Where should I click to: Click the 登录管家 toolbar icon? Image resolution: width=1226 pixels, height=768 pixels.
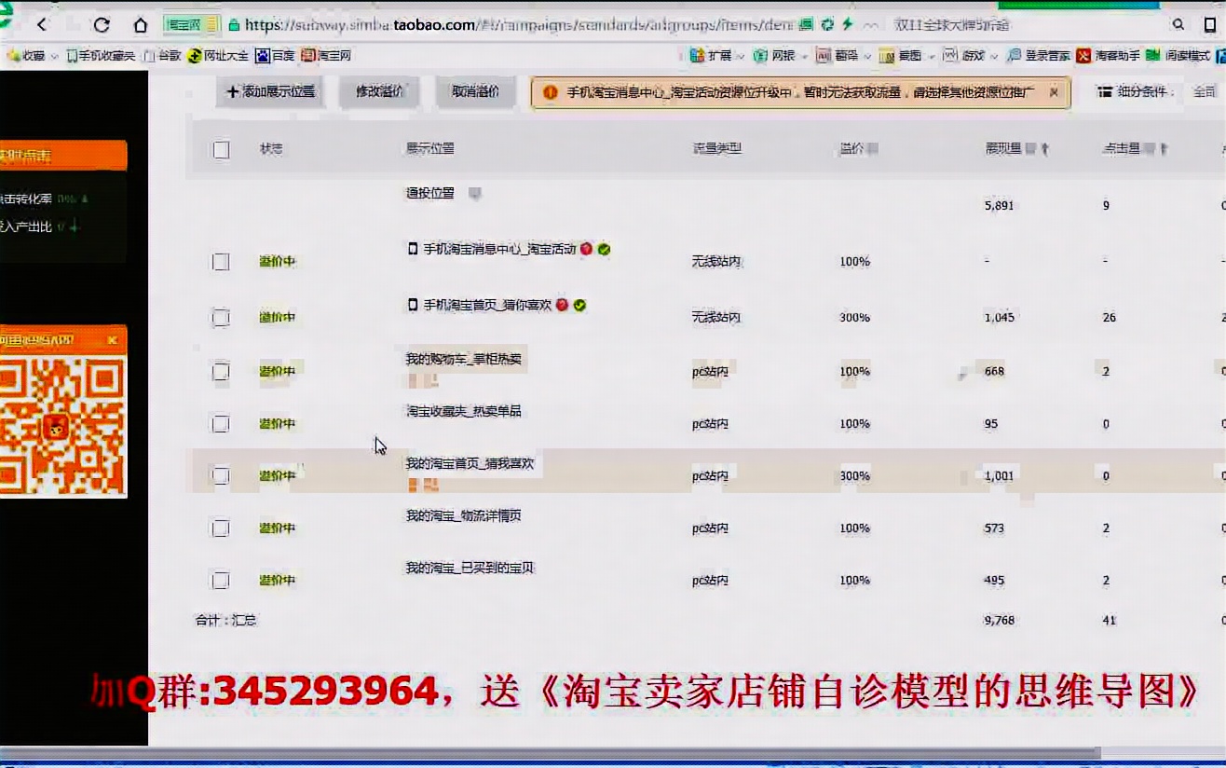tap(1039, 56)
